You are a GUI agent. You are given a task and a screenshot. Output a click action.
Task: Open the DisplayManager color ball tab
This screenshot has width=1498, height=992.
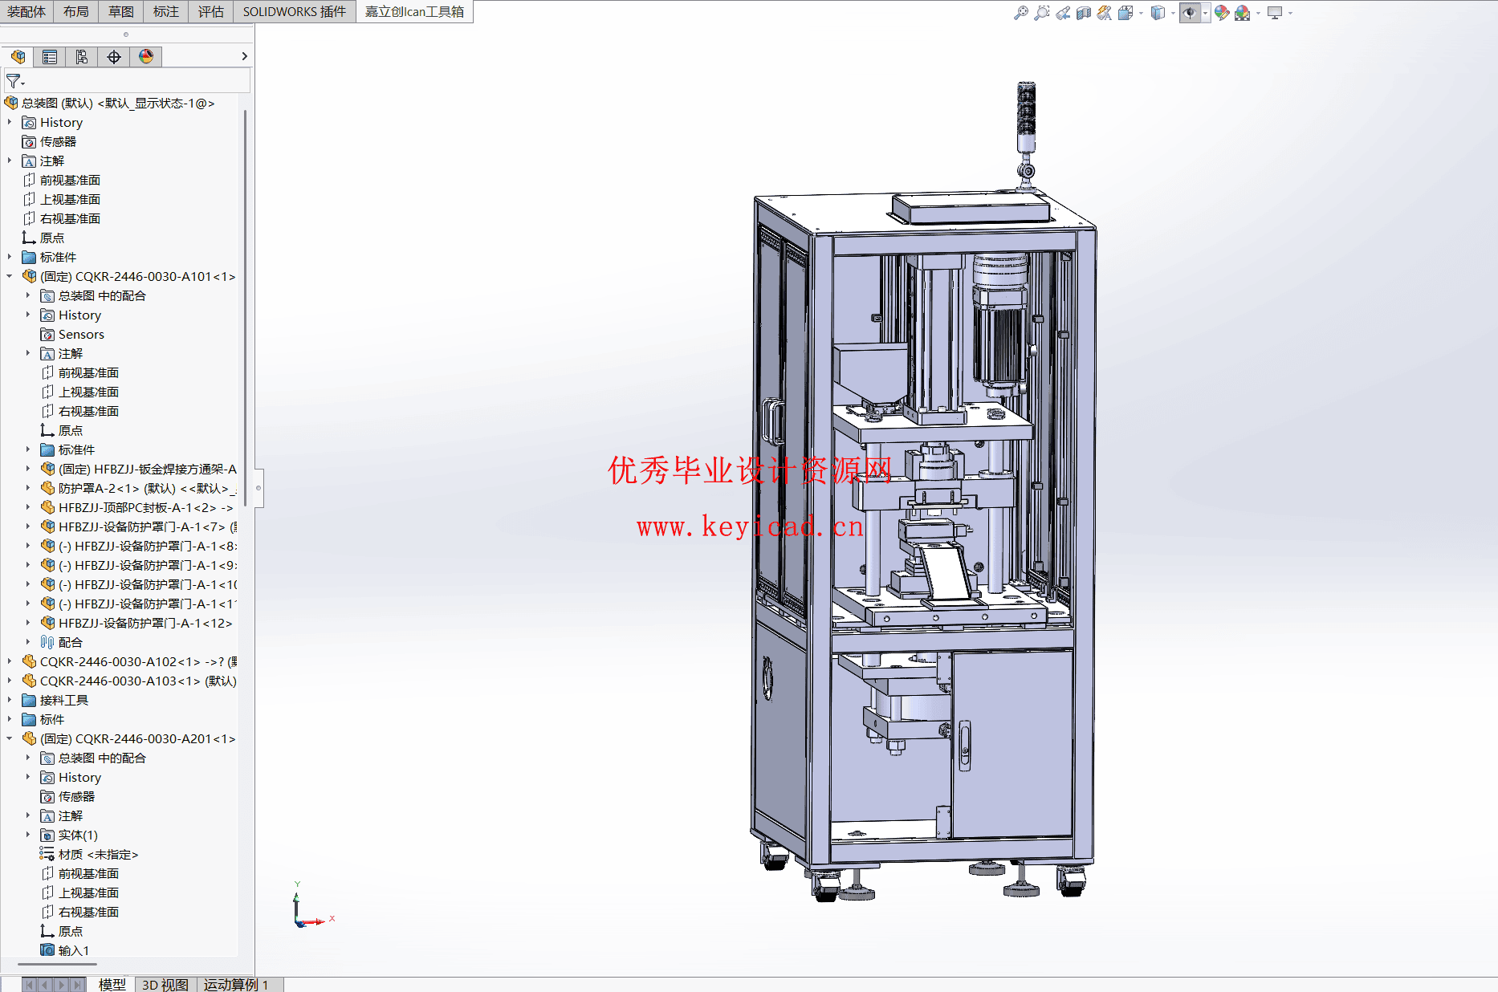coord(146,56)
